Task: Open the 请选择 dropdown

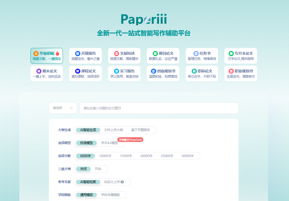Action: pos(63,108)
